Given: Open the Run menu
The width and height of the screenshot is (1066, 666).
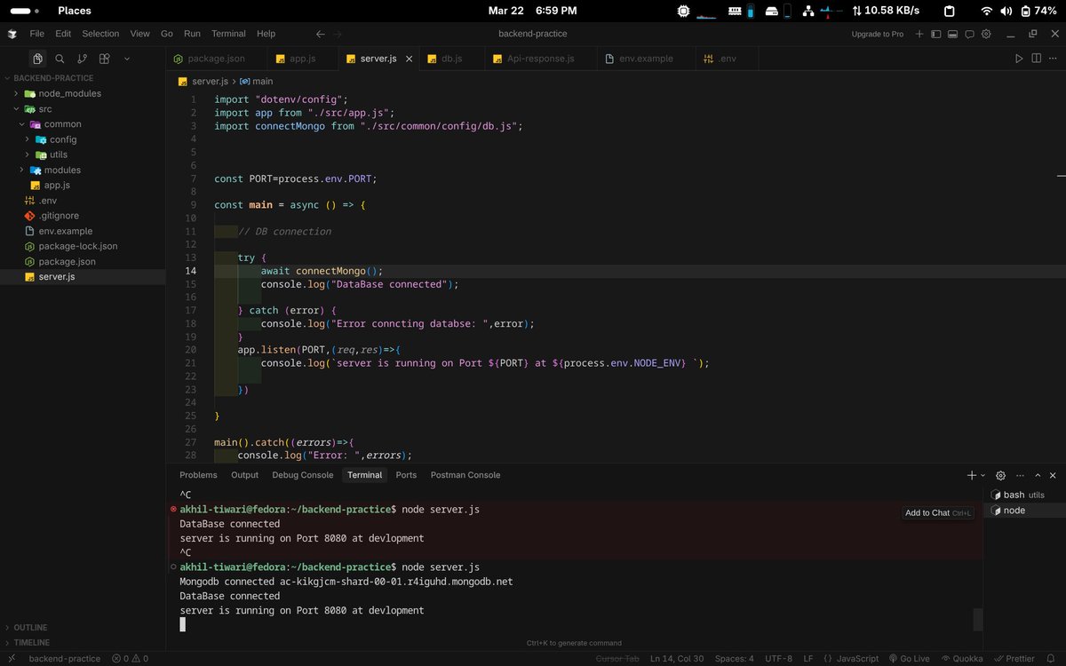Looking at the screenshot, I should click(192, 34).
